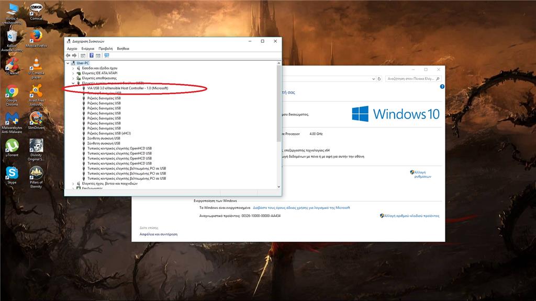Select the Divinity Original Sin shortcut

click(x=36, y=150)
